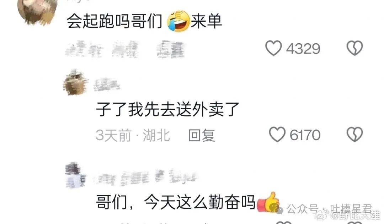Click the thumbs-up emoji after 勤奋吗
The height and width of the screenshot is (224, 384).
point(268,202)
